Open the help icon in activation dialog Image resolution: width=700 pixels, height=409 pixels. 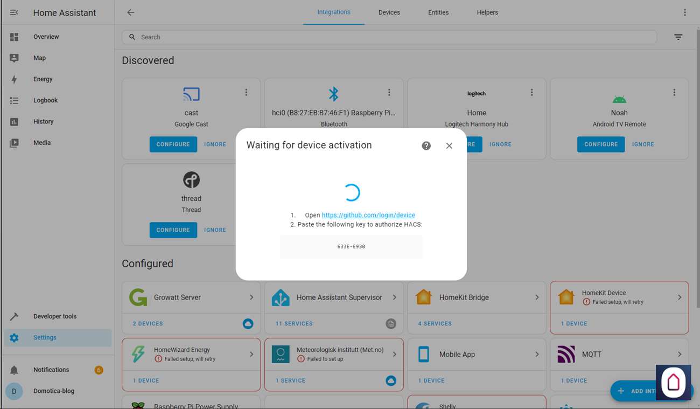(426, 146)
